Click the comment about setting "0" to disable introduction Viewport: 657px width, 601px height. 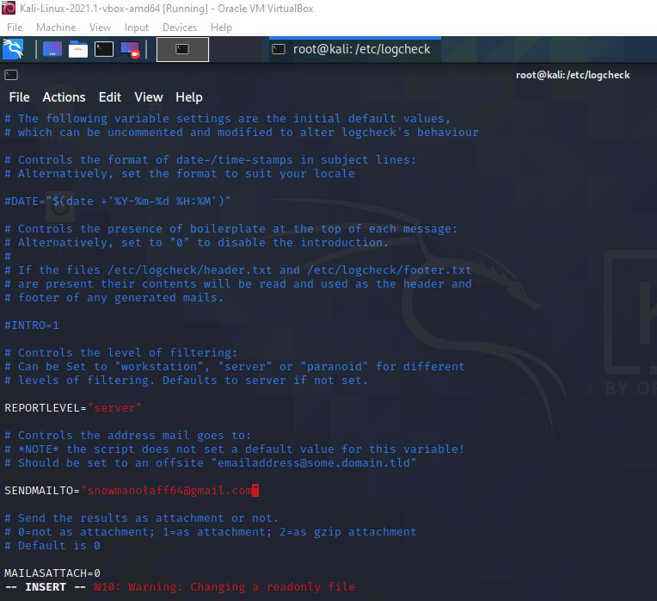197,243
